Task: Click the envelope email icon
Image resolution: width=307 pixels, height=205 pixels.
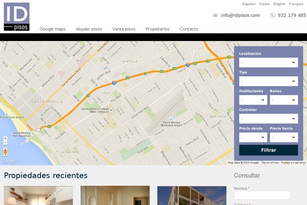Action: pos(215,15)
